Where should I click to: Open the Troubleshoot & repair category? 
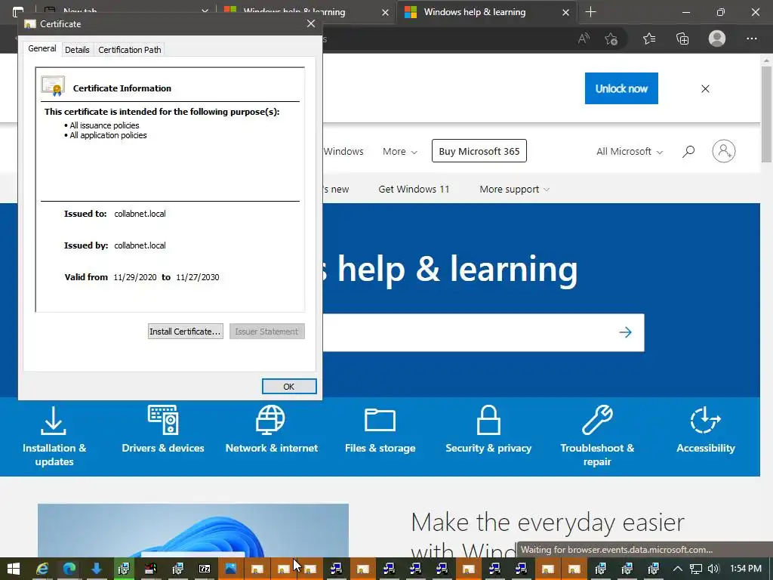pos(597,436)
